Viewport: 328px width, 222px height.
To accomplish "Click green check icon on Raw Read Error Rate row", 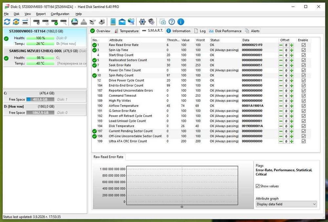I will pos(94,45).
